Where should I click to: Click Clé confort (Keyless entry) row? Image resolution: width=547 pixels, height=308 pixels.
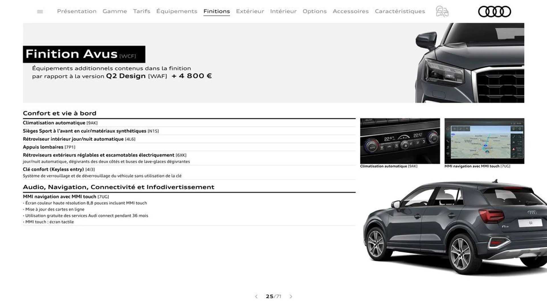tap(189, 173)
